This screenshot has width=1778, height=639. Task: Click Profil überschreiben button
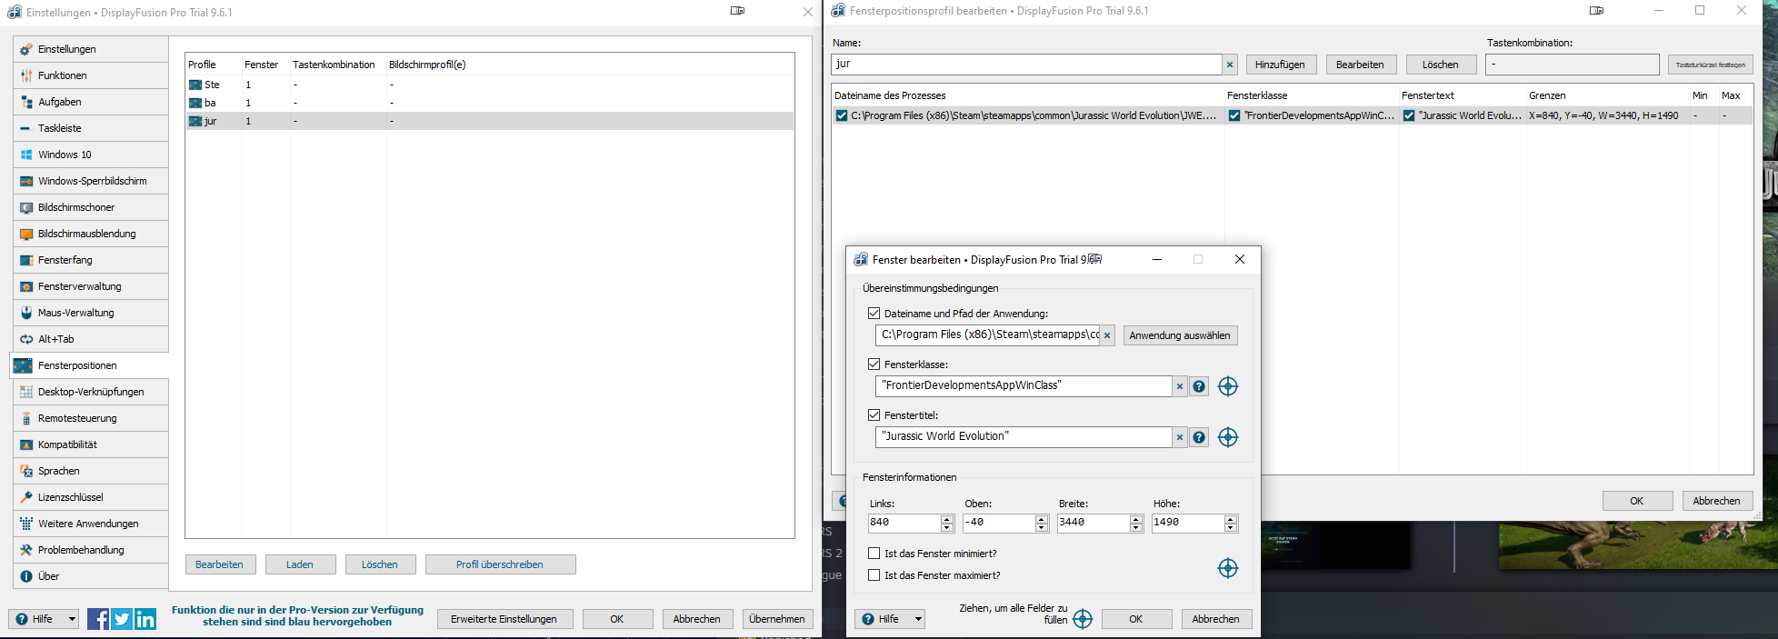tap(500, 564)
